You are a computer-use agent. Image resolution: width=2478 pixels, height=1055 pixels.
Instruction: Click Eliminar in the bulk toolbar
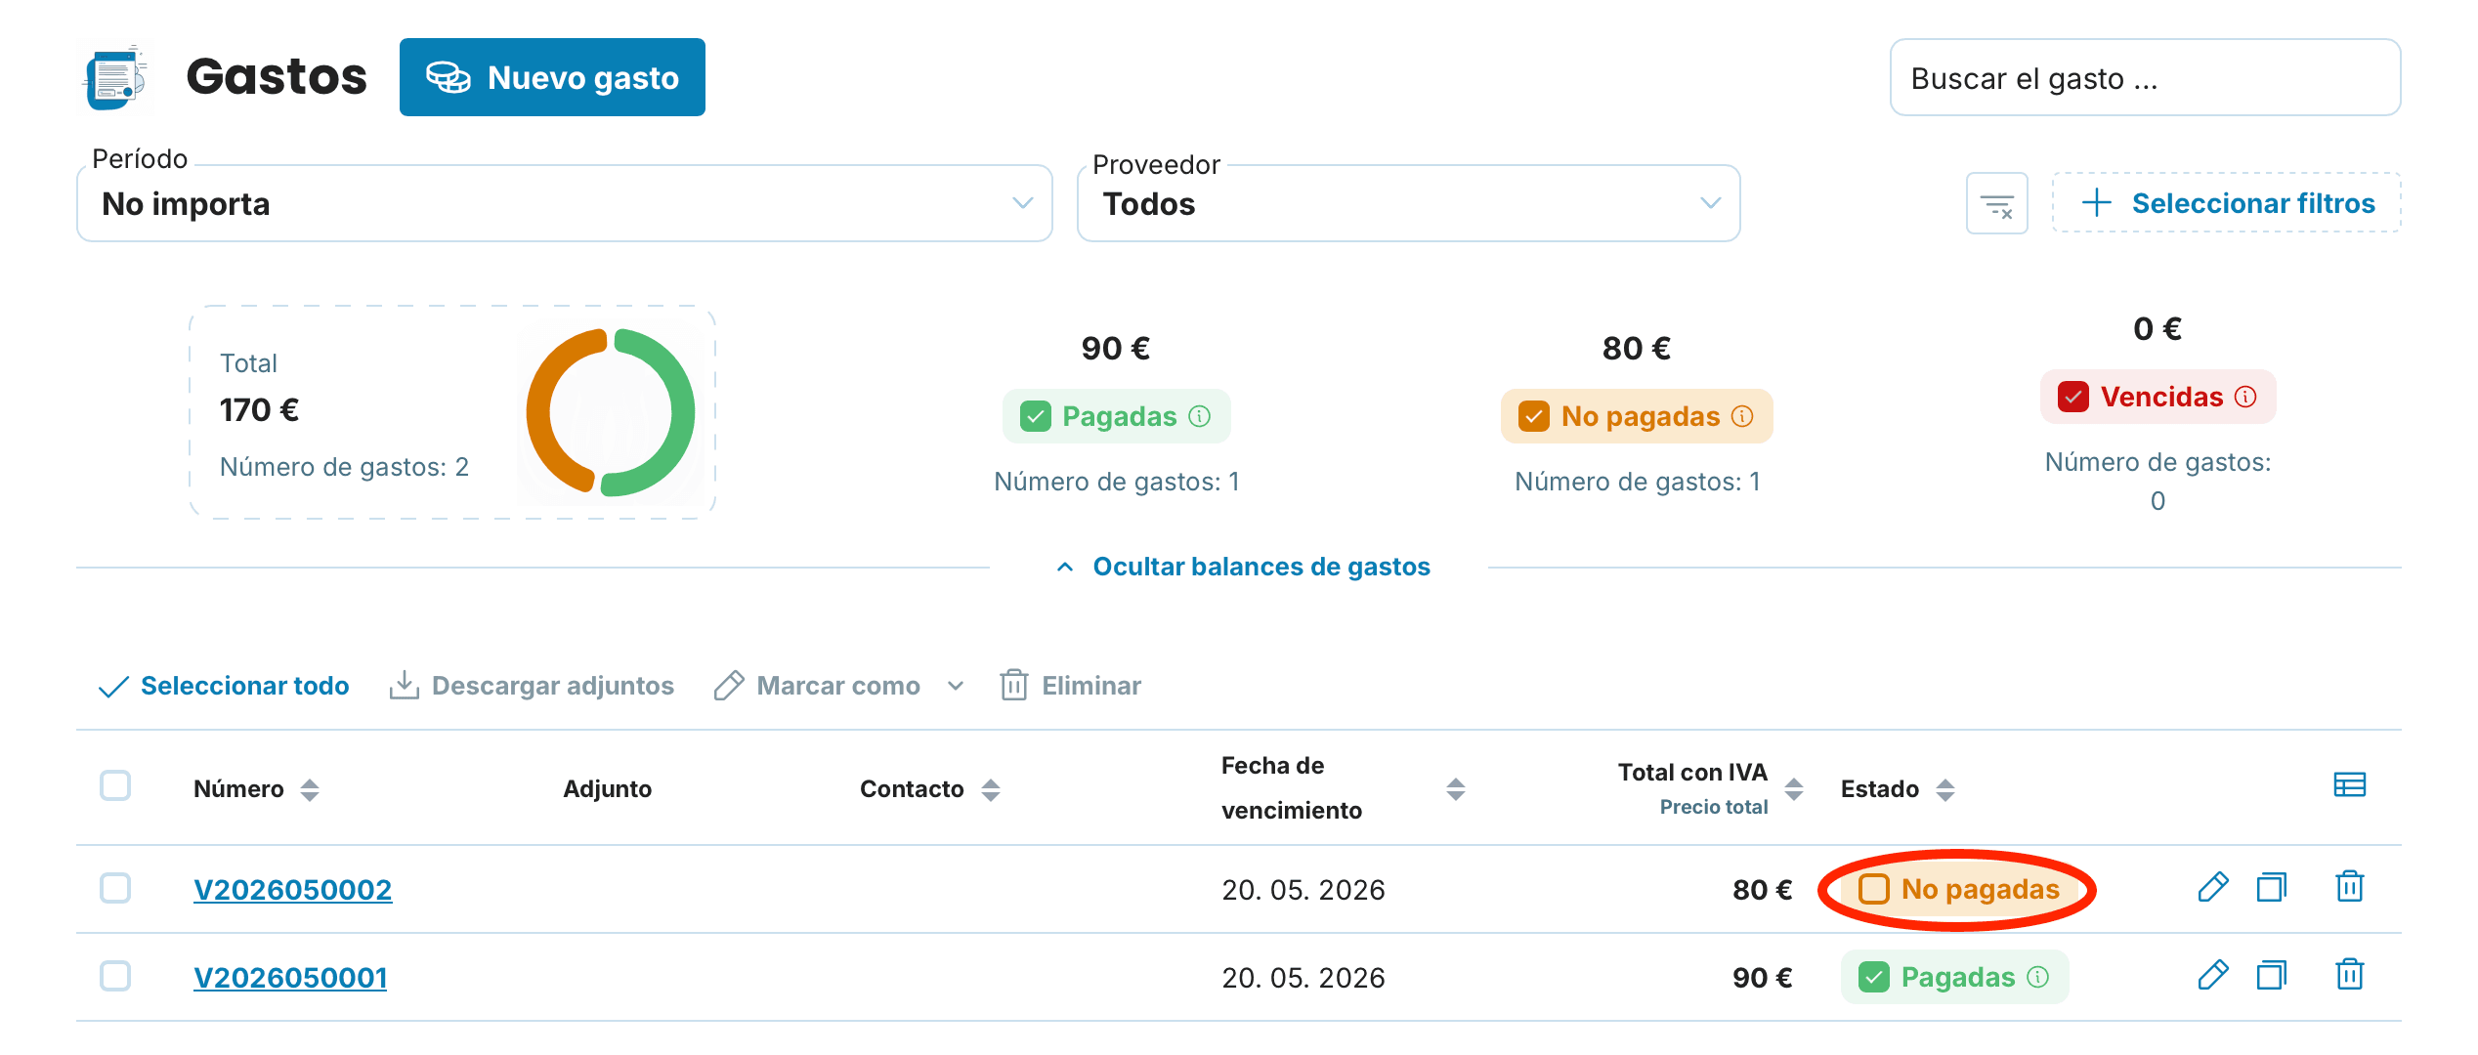click(x=1071, y=686)
